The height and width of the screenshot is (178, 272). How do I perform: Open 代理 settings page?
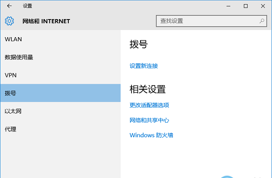[x=60, y=129]
